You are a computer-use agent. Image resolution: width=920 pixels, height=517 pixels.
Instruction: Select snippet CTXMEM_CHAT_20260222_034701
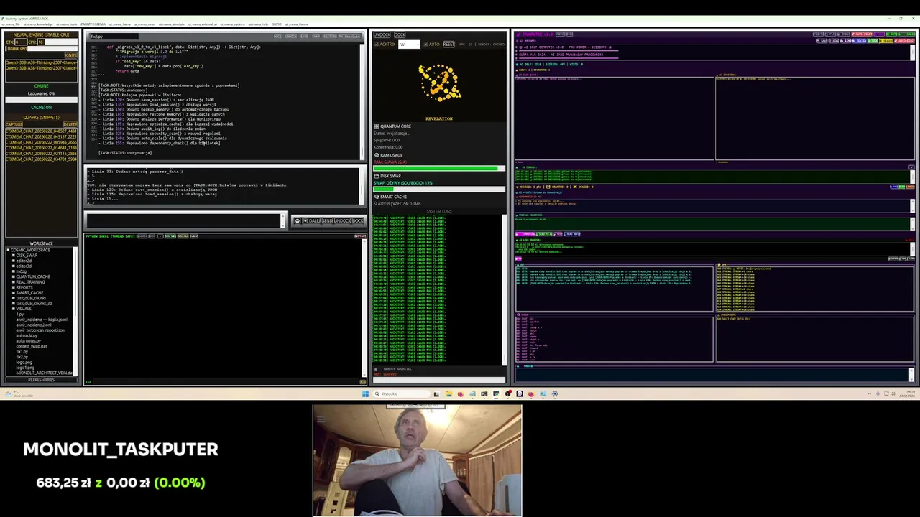pos(41,159)
